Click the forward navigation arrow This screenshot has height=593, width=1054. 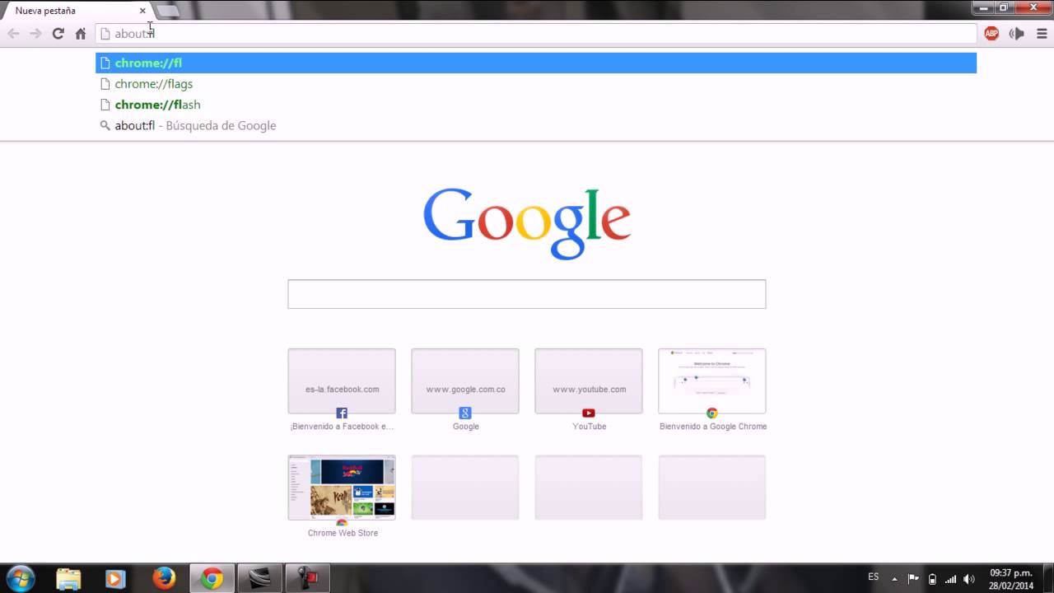pyautogui.click(x=35, y=34)
